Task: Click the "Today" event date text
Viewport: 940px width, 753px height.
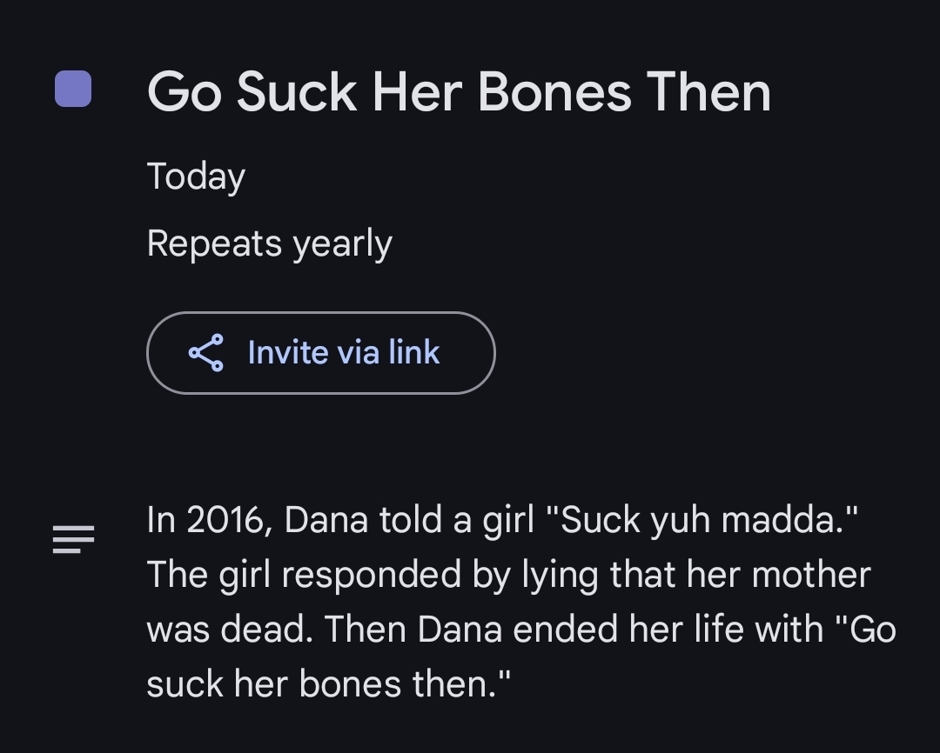Action: 196,177
